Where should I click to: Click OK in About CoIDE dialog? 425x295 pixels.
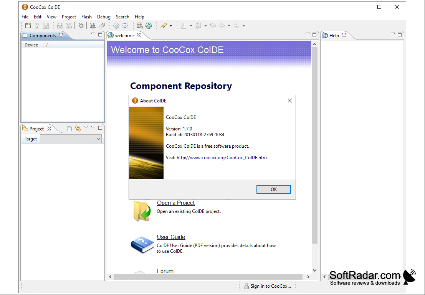(x=273, y=190)
